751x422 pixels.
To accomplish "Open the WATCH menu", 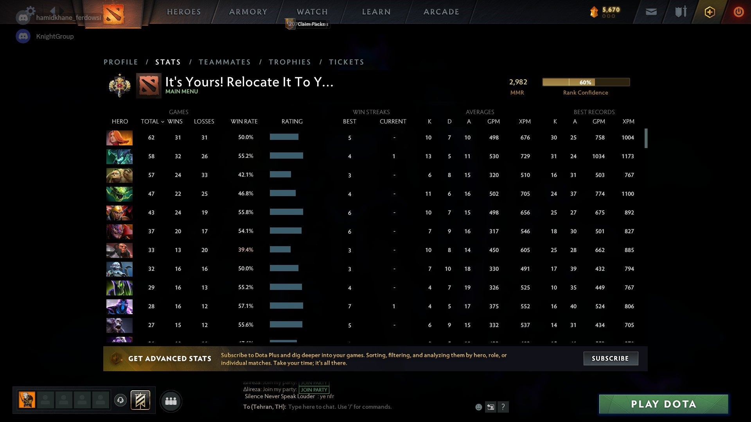I will pyautogui.click(x=312, y=12).
